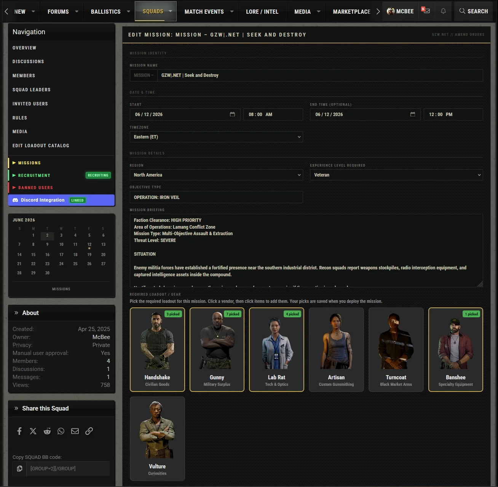The width and height of the screenshot is (498, 487).
Task: Open the FORUMS dropdown arrow
Action: point(77,11)
